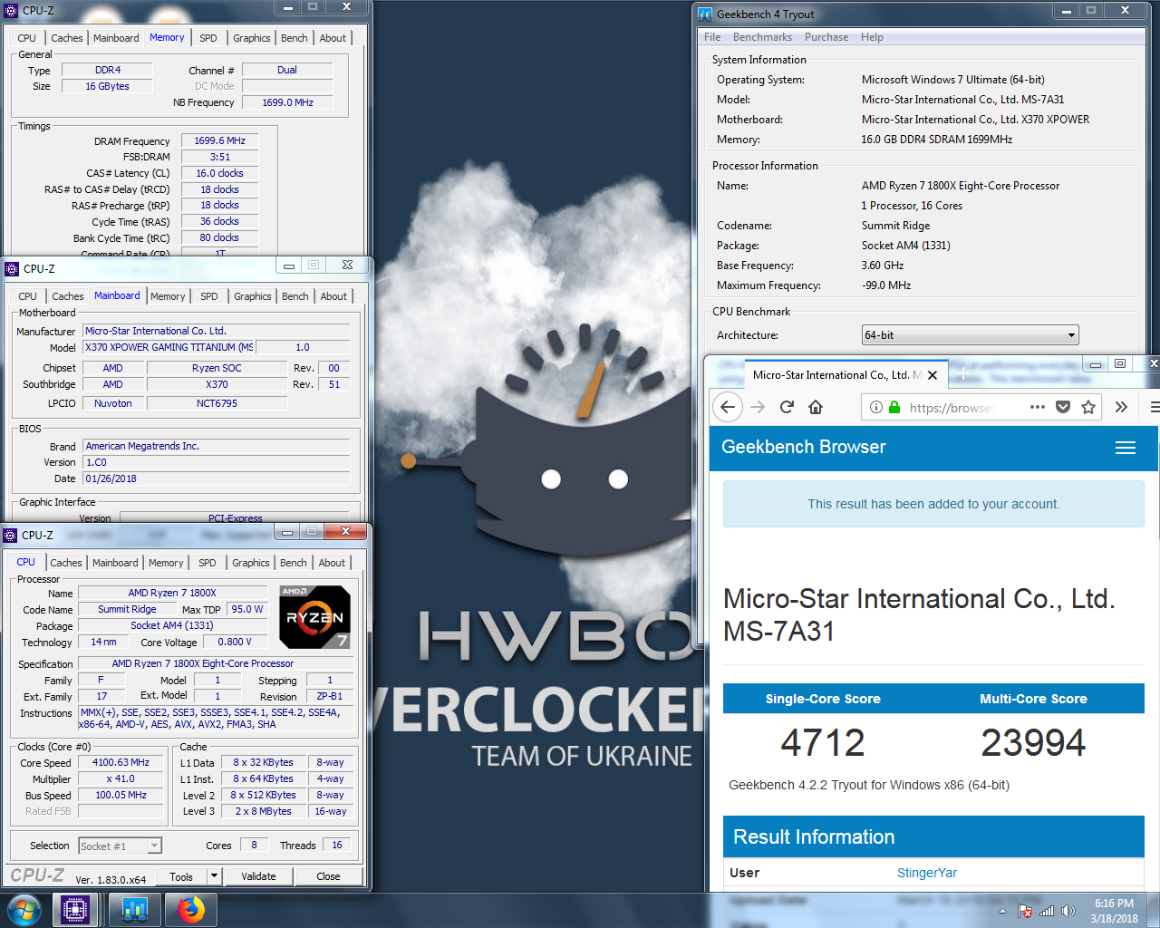1160x928 pixels.
Task: Open Geekbench from the taskbar
Action: pyautogui.click(x=135, y=910)
